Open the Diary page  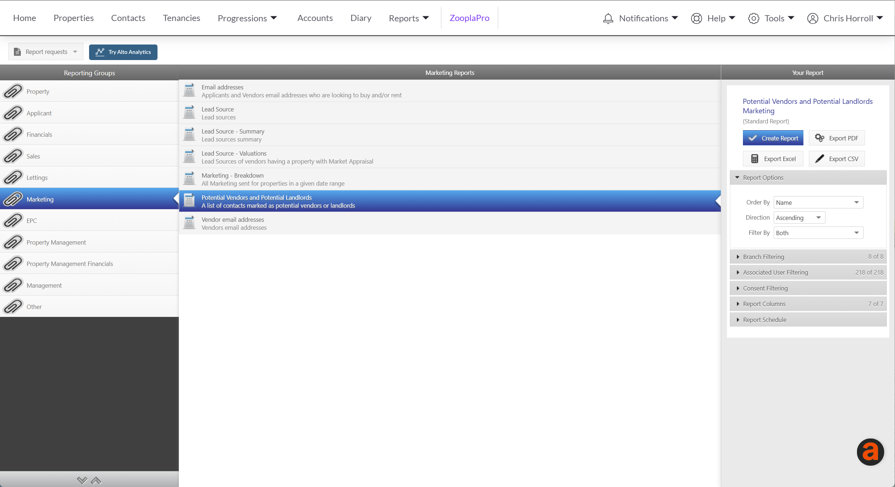361,18
